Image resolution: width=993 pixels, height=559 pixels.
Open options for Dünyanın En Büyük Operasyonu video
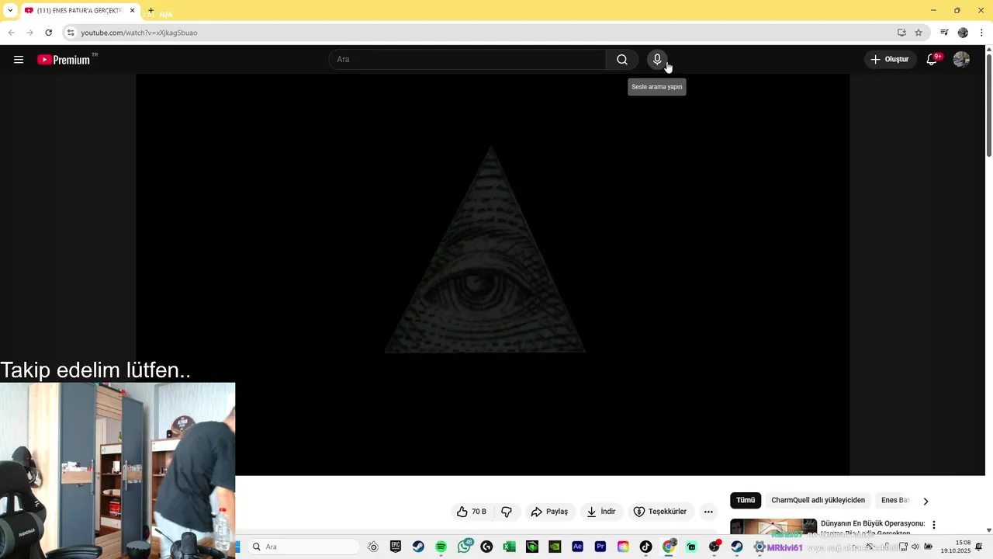pyautogui.click(x=934, y=525)
